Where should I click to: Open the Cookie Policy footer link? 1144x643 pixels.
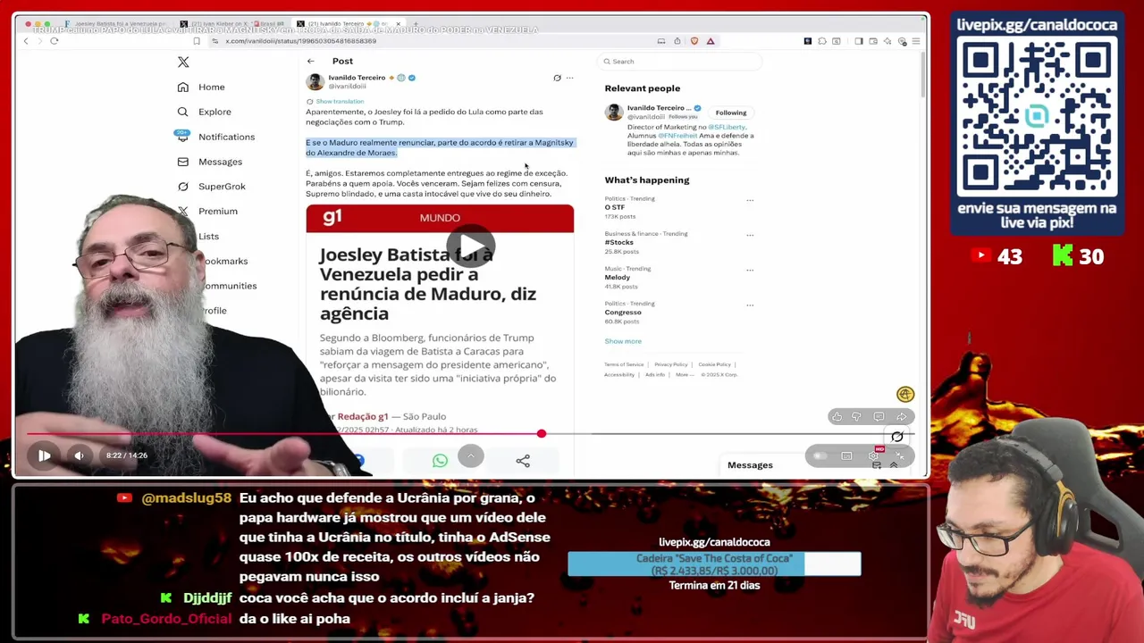(714, 364)
